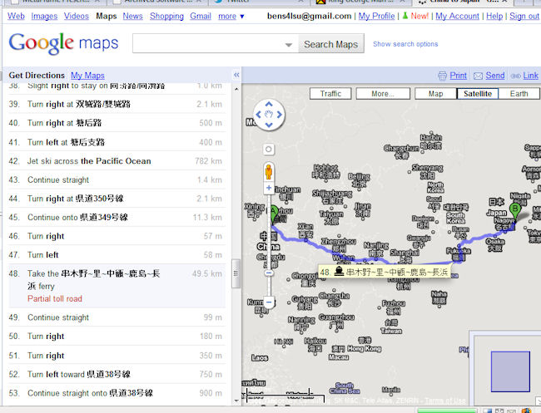Viewport: 541px width, 413px height.
Task: Expand the 'more' Google services menu
Action: [x=231, y=16]
